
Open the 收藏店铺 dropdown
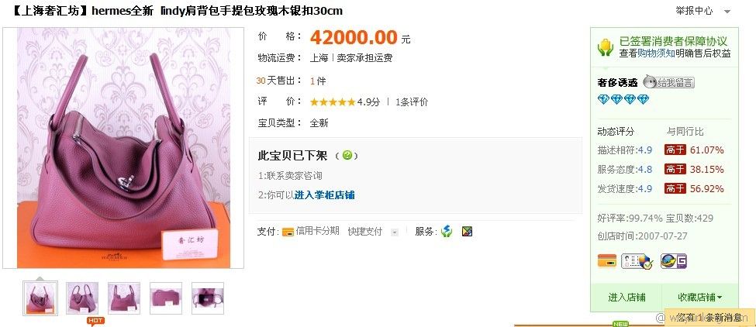pyautogui.click(x=700, y=297)
